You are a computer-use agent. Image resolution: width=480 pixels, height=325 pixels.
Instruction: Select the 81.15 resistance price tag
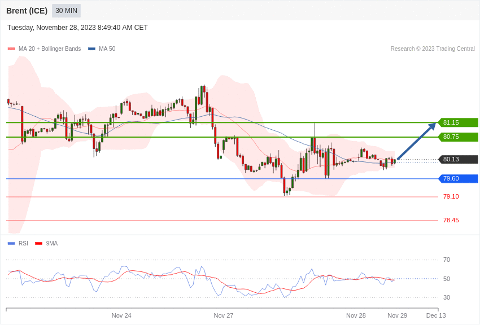coord(459,122)
